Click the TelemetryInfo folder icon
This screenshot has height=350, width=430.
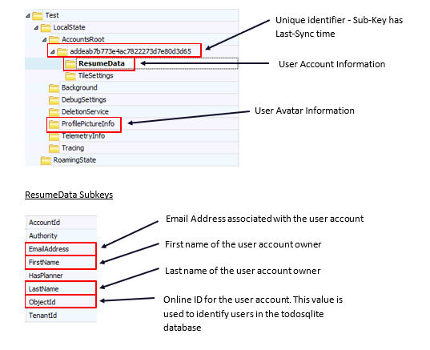pyautogui.click(x=54, y=136)
